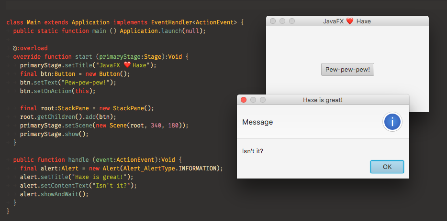Click the close button of the JavaFX Haxe window

coord(273,21)
